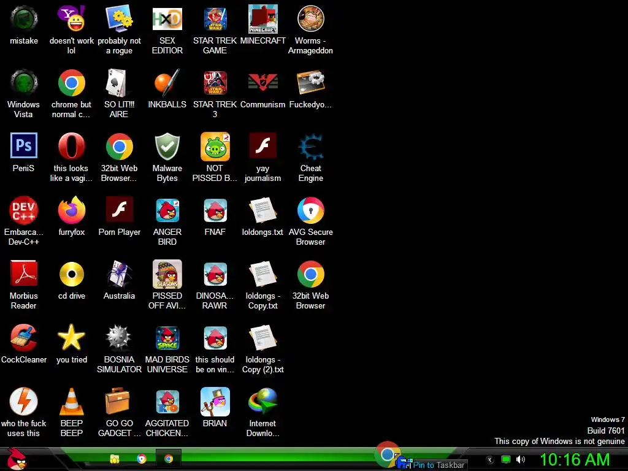Click the first Chrome taskbar button
The width and height of the screenshot is (628, 471).
(x=142, y=459)
